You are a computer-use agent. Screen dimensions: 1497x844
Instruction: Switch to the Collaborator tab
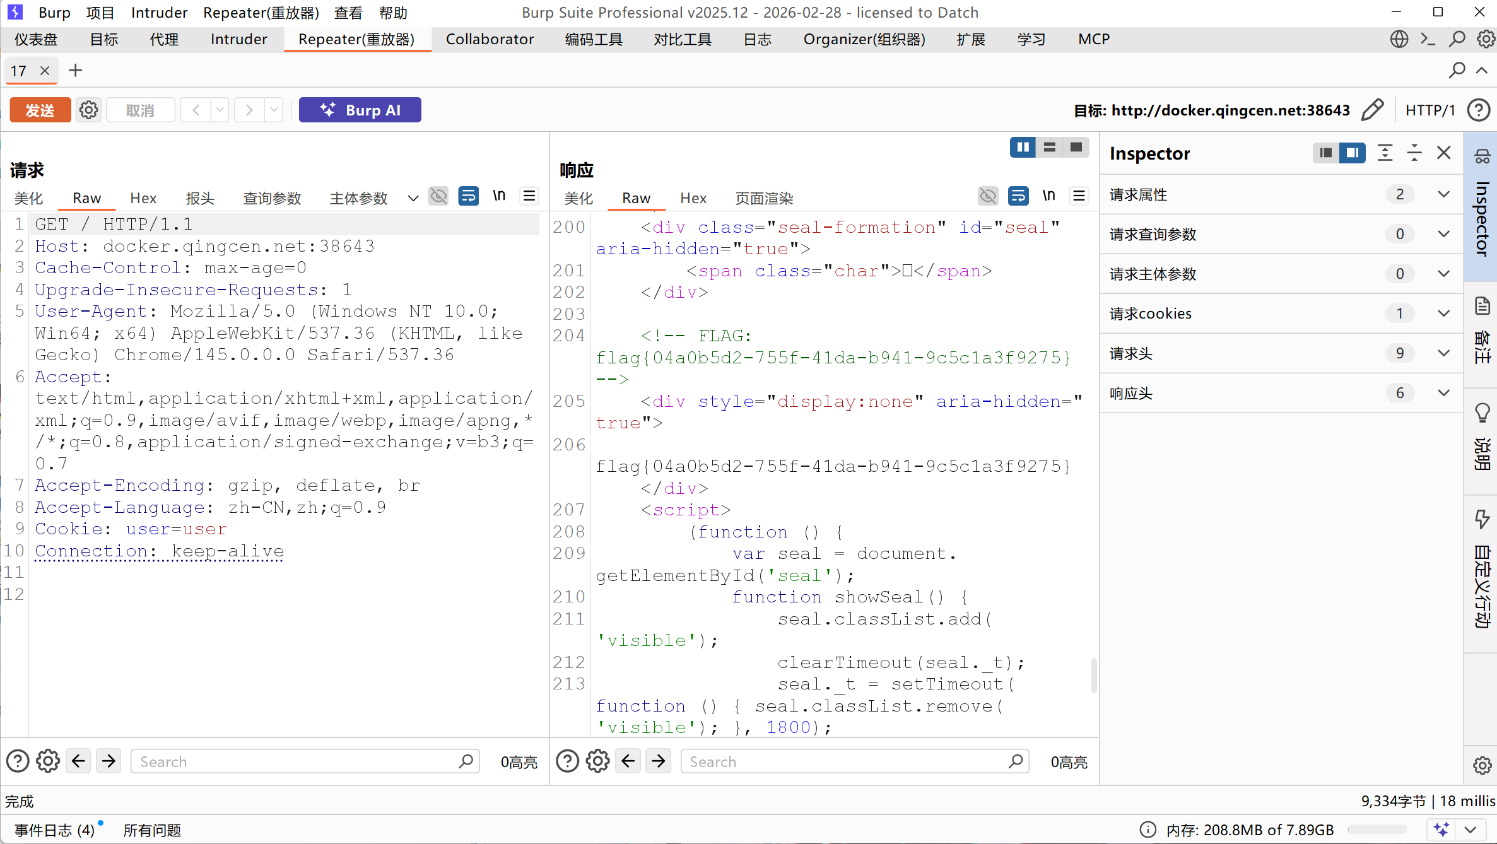tap(490, 39)
